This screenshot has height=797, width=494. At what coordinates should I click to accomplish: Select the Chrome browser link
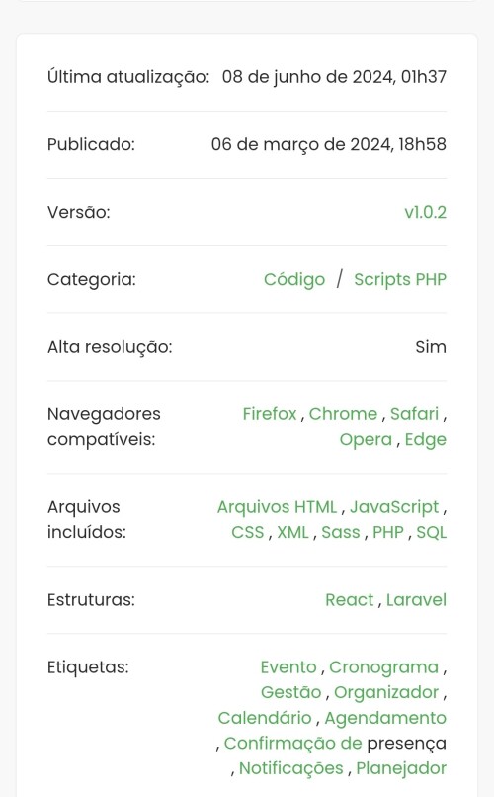(x=343, y=414)
